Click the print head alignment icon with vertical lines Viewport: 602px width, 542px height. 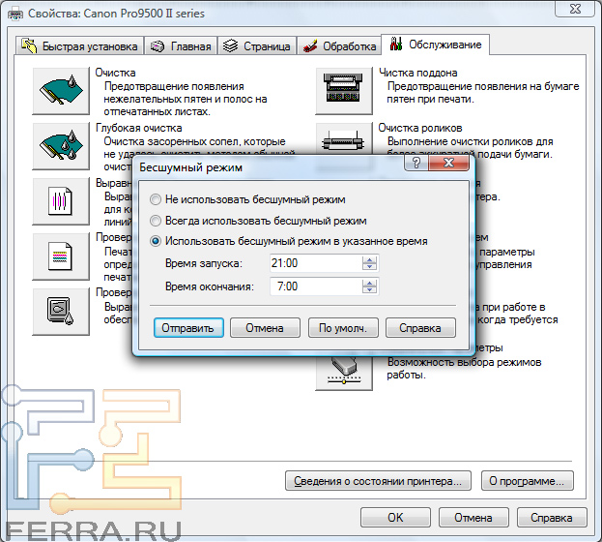point(61,201)
